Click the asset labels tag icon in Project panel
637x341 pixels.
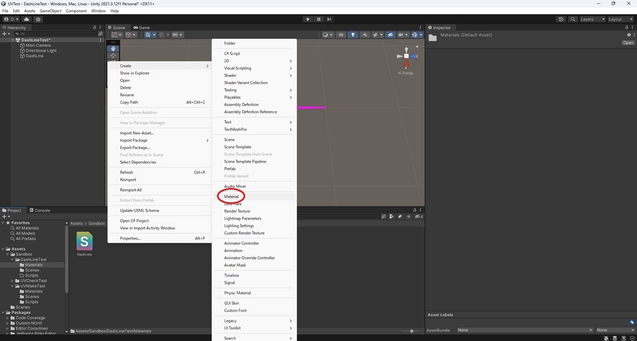coord(400,216)
